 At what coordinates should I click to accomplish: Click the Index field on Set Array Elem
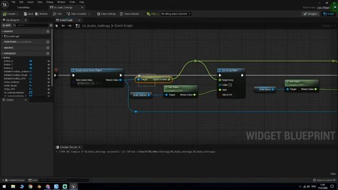pyautogui.click(x=230, y=85)
